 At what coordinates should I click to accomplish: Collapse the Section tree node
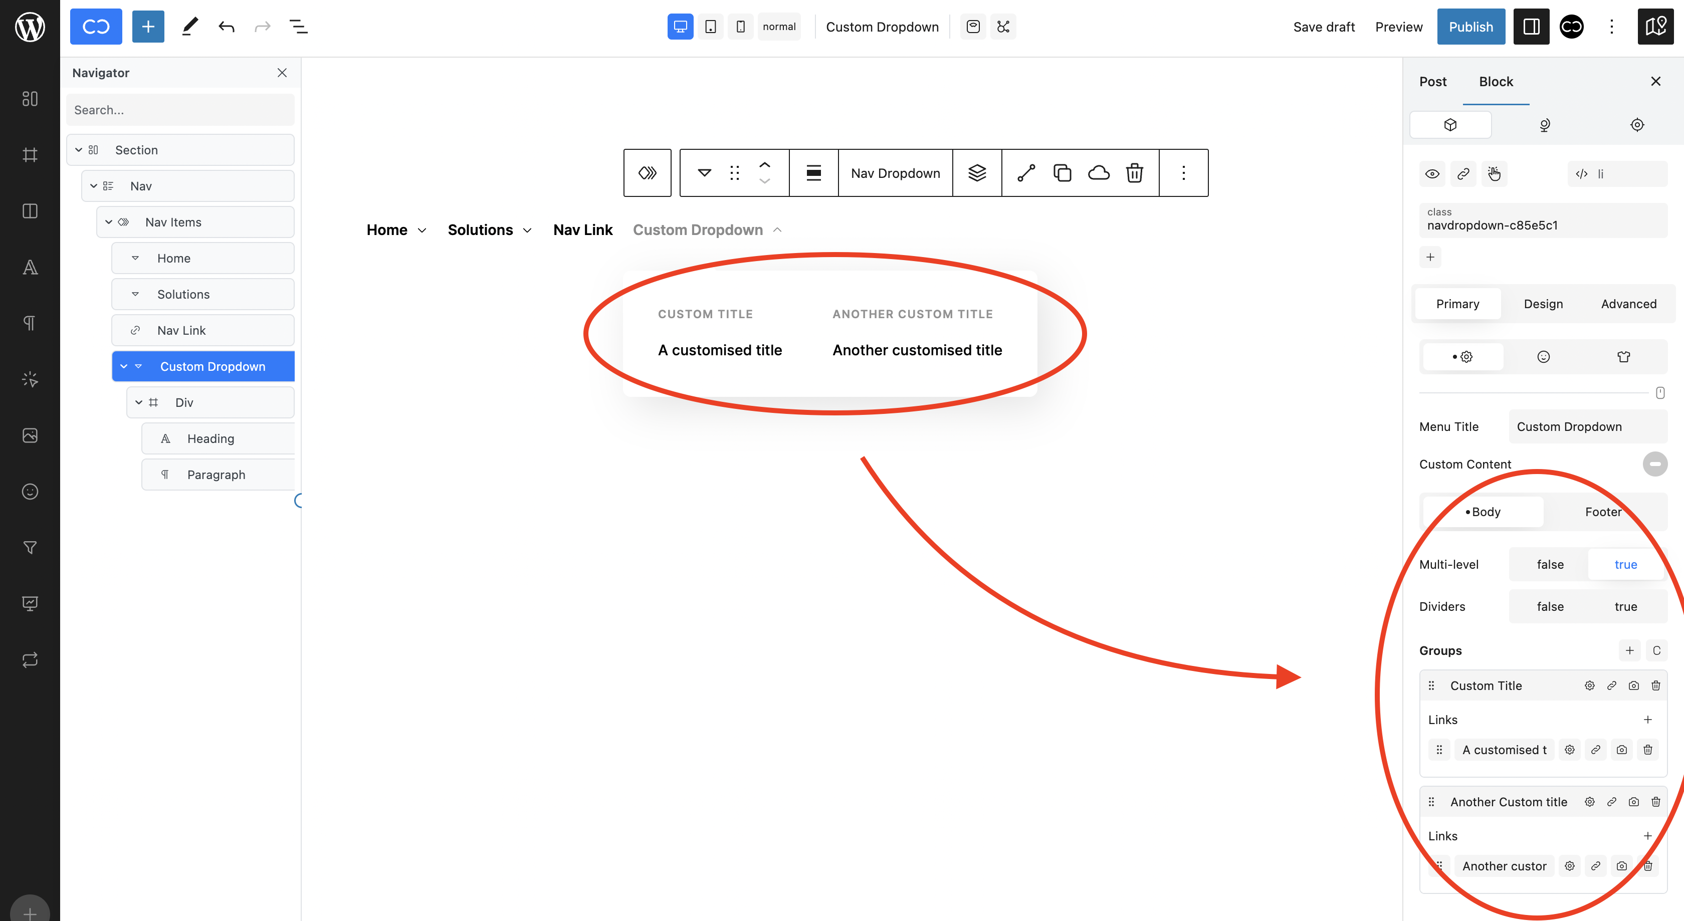pyautogui.click(x=79, y=150)
